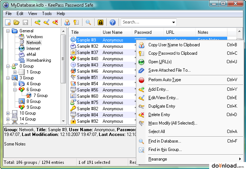Expand the 4 Group tree node

click(x=15, y=84)
